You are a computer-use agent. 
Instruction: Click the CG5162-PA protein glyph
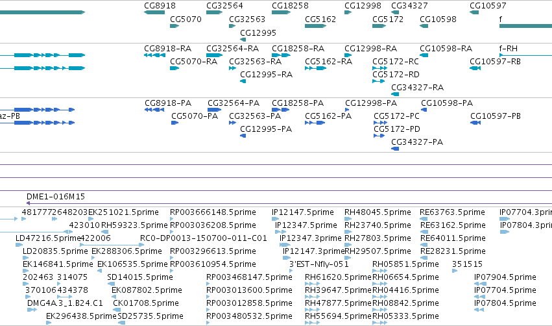tap(315, 123)
